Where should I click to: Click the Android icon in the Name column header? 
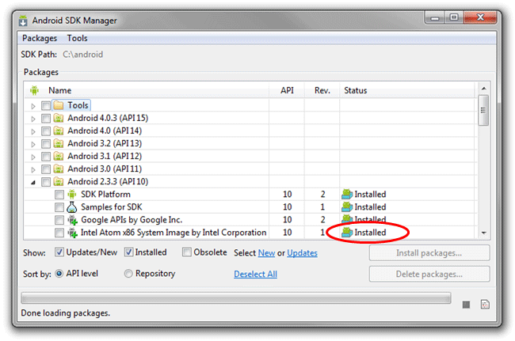[x=35, y=90]
